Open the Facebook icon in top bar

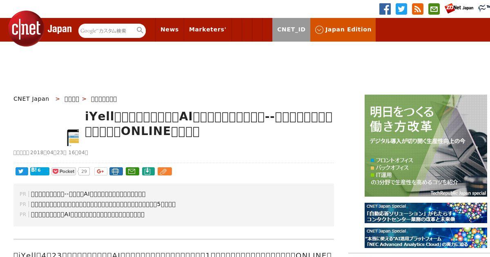click(x=385, y=9)
